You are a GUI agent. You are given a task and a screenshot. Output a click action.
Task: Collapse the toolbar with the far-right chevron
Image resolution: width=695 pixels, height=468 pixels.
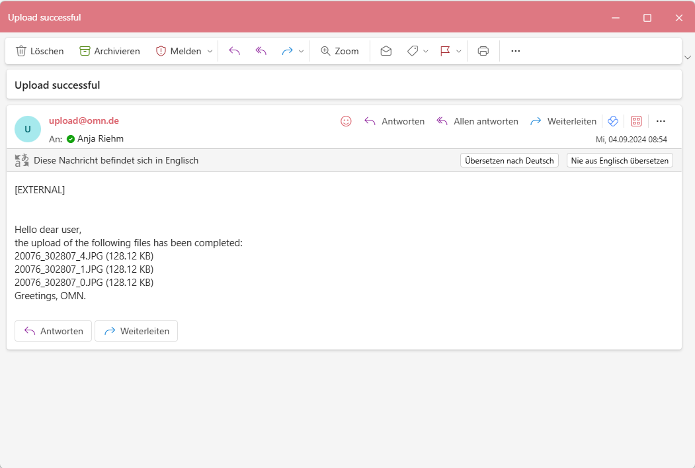(688, 58)
